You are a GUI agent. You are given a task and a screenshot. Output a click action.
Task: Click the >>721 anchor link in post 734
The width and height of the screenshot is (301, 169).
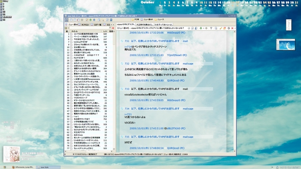coord(128,114)
